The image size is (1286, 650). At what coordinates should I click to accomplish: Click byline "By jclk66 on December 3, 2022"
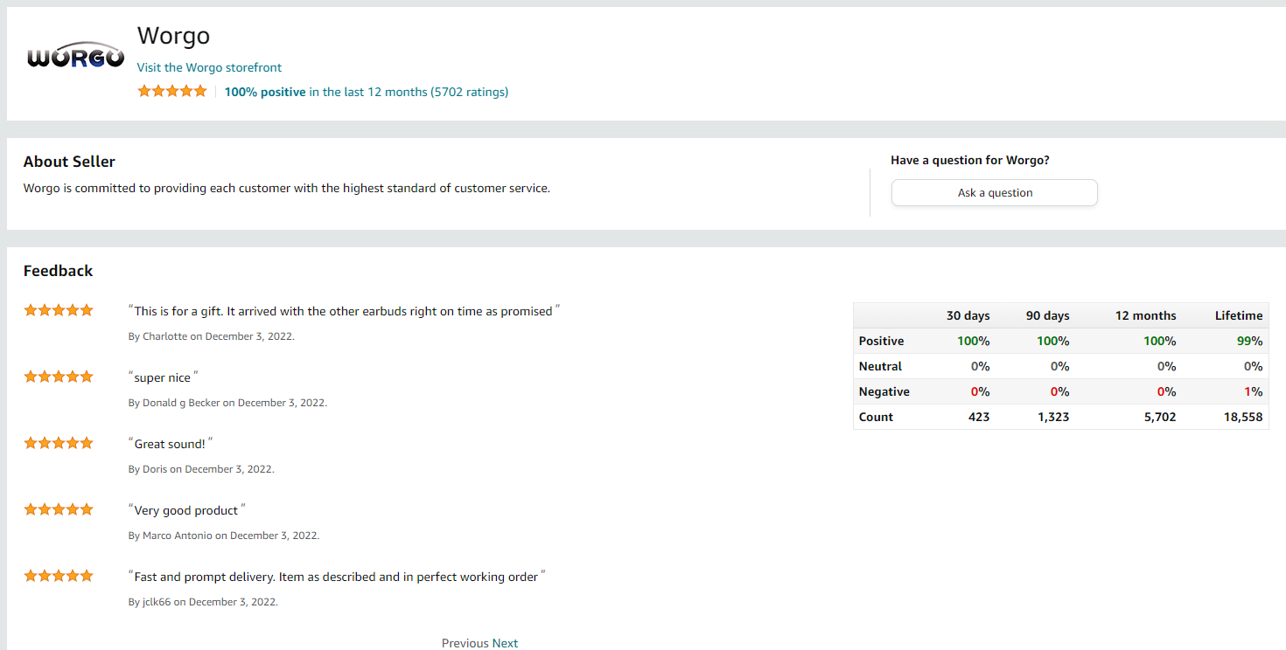[x=203, y=602]
